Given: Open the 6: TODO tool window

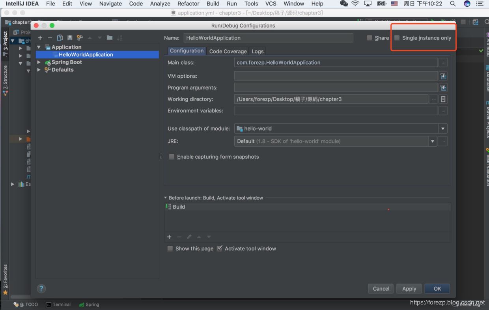Looking at the screenshot, I should pos(26,304).
